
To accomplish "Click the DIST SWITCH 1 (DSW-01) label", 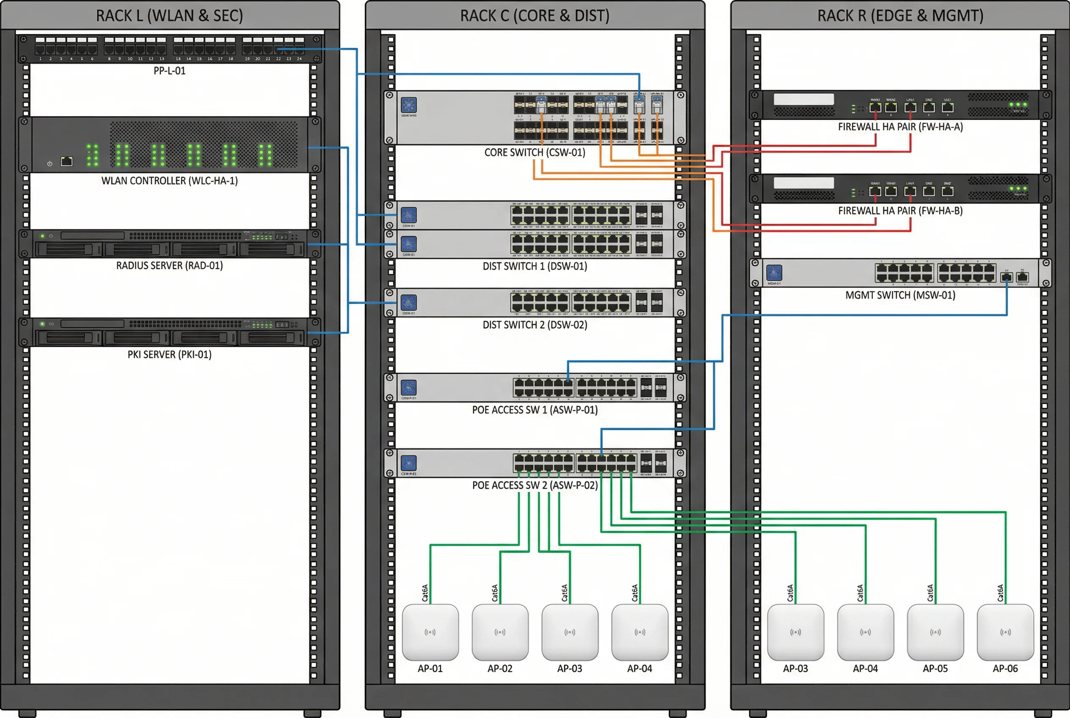I will (534, 267).
